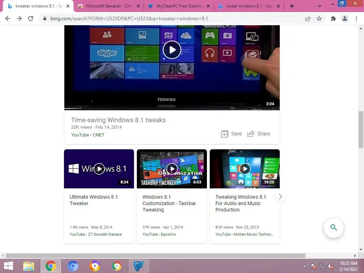
Task: Open Action Center flag icon
Action: [x=313, y=266]
